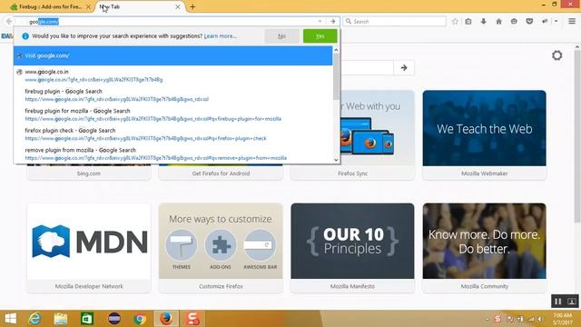Open the Snagit taskbar icon
Screen dimensions: 581x327
click(x=192, y=319)
